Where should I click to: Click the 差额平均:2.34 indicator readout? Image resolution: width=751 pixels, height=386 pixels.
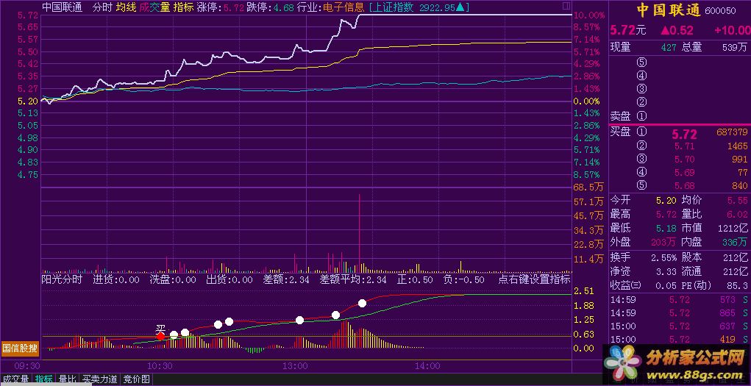[353, 279]
